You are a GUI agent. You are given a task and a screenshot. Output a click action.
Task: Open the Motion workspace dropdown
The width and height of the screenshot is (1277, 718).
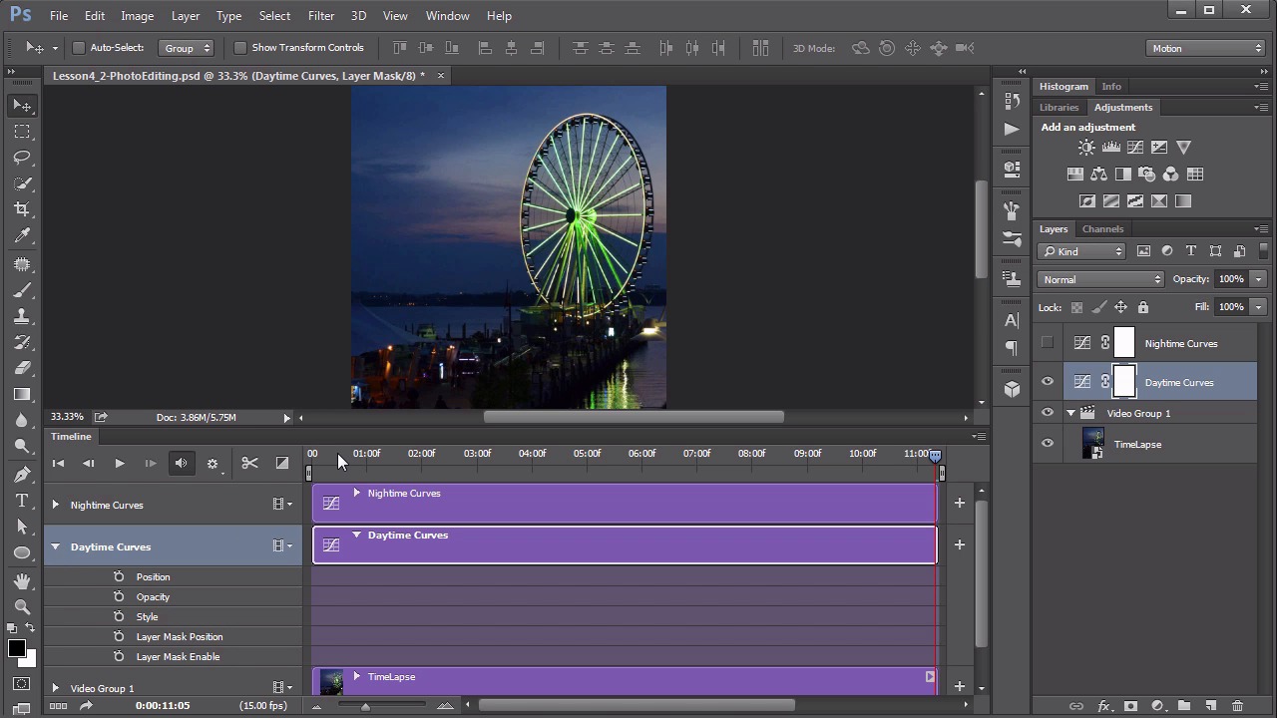click(x=1205, y=48)
